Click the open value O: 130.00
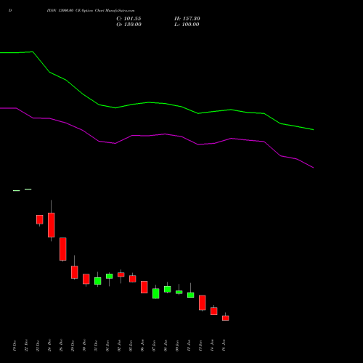363x363 pixels. pos(129,25)
